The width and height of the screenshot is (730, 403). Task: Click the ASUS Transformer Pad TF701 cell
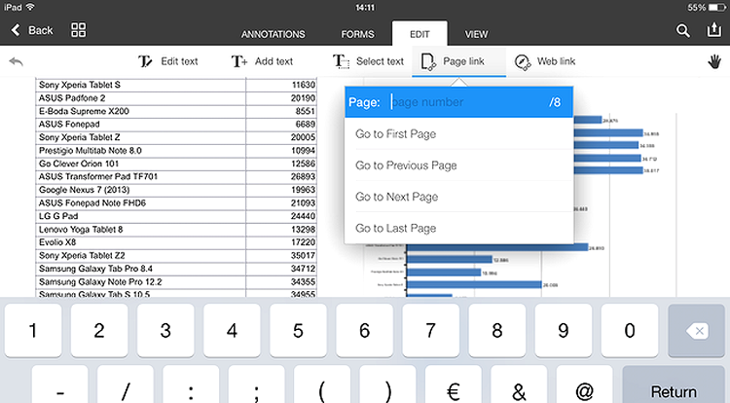[x=140, y=177]
